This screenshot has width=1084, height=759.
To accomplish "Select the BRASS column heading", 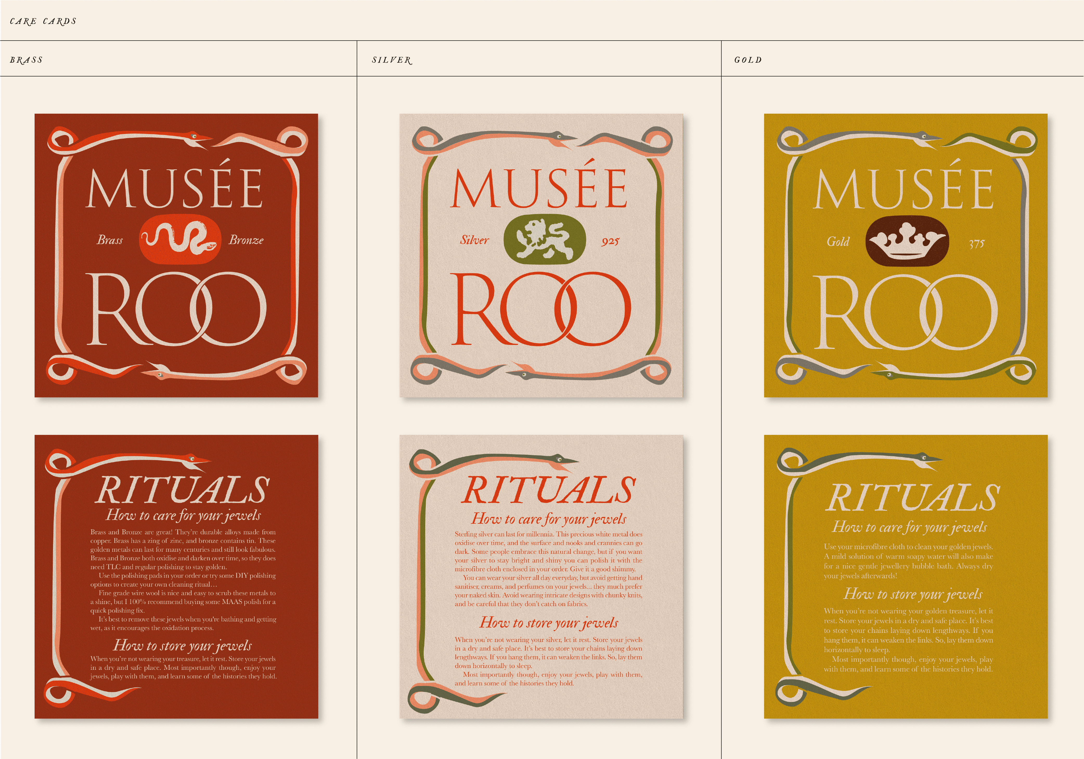I will pyautogui.click(x=27, y=60).
